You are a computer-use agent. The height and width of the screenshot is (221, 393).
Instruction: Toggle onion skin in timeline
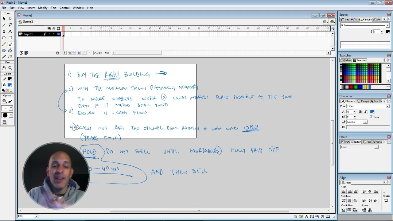[x=70, y=53]
